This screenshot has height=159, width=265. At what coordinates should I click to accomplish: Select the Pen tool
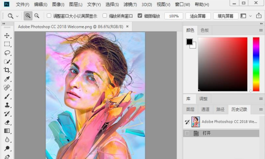7,157
